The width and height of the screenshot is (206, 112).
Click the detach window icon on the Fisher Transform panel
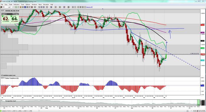3,78
